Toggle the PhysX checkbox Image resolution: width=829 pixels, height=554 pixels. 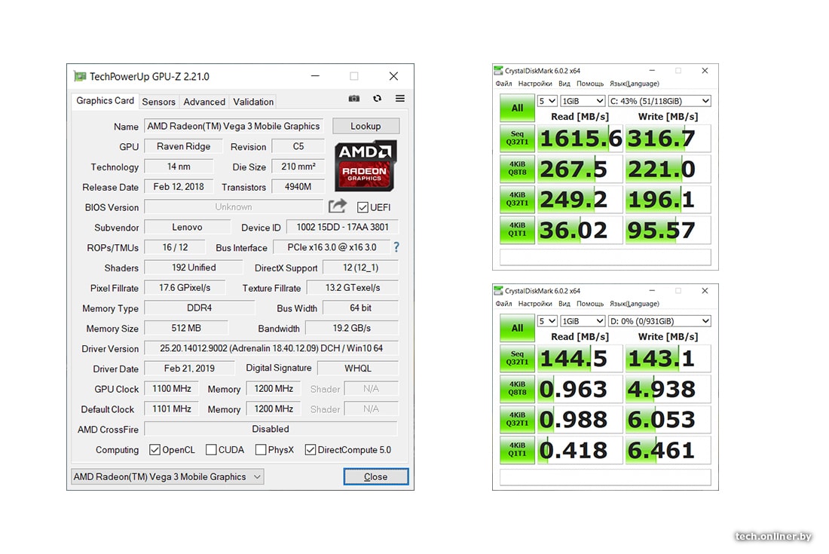point(261,450)
